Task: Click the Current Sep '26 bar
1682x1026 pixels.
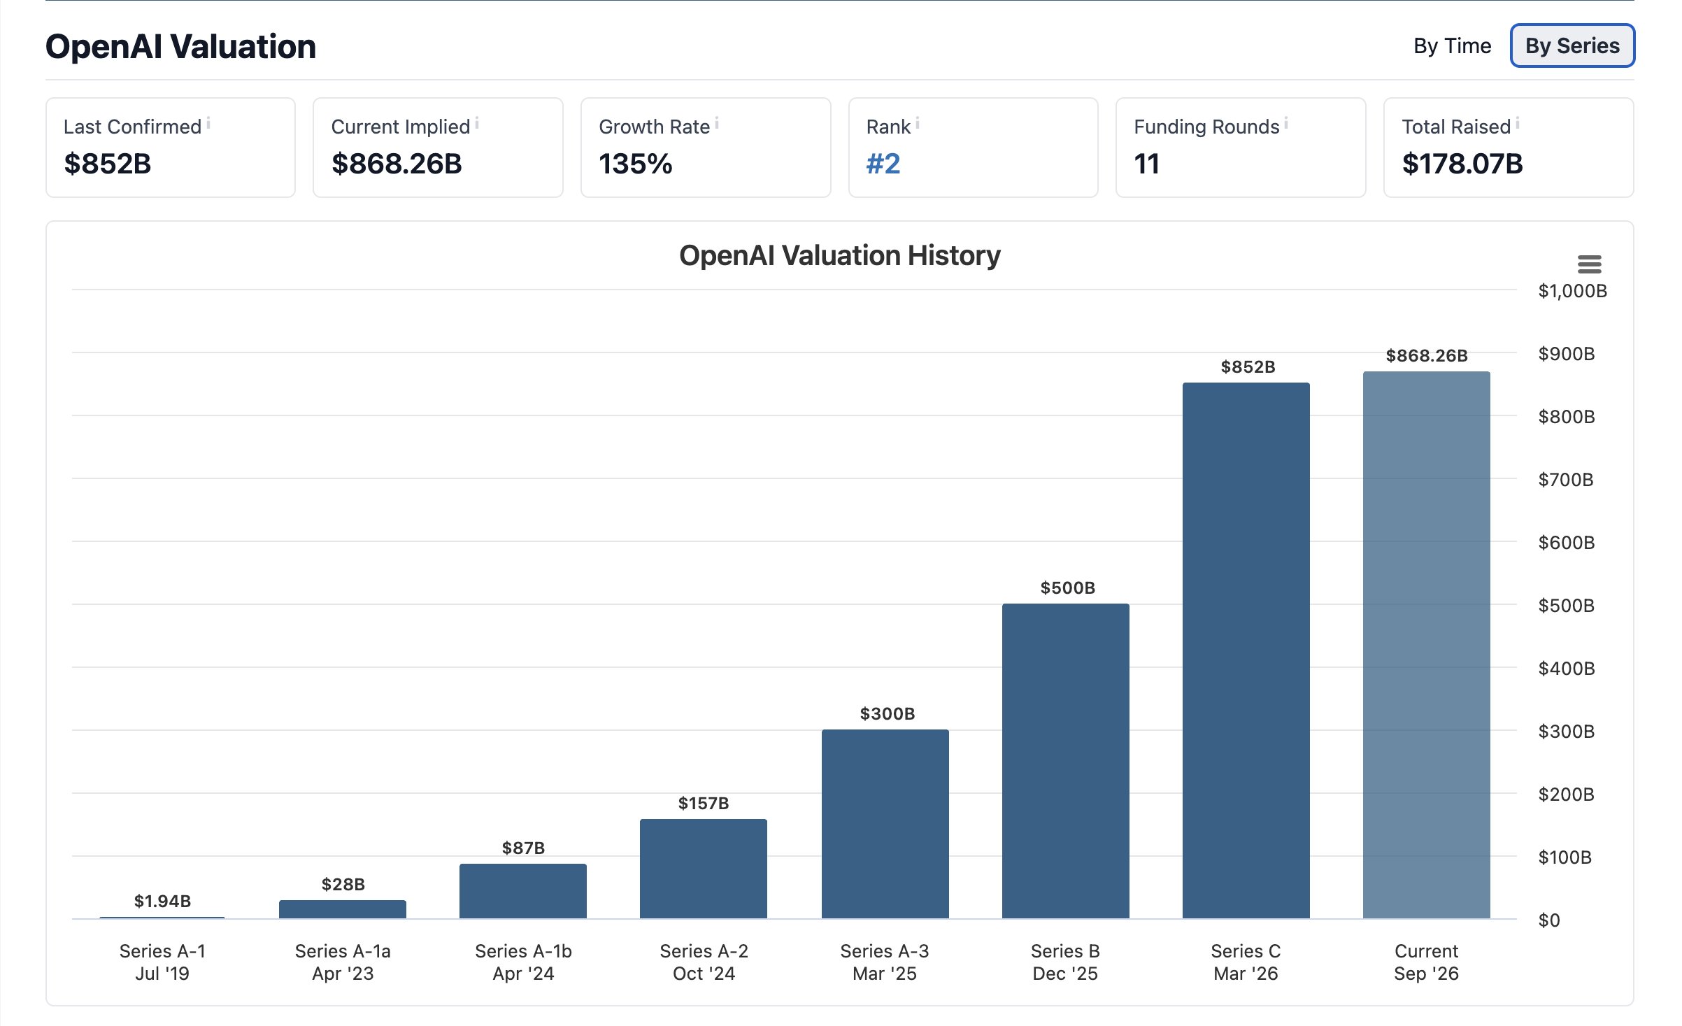Action: [1427, 645]
